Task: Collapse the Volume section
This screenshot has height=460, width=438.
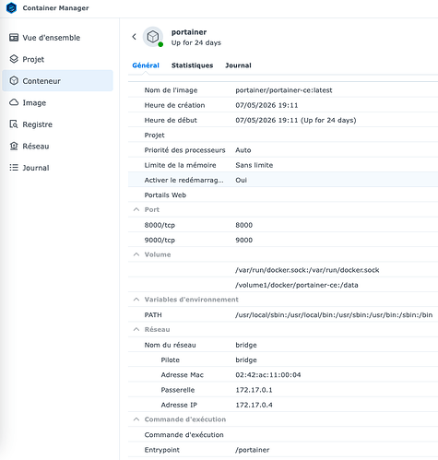Action: (x=136, y=254)
